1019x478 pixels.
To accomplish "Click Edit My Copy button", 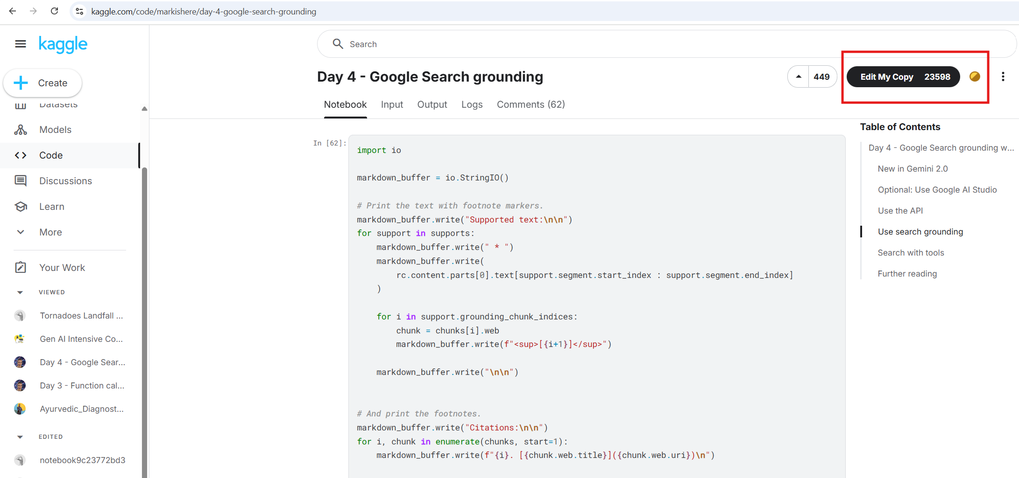I will tap(903, 77).
